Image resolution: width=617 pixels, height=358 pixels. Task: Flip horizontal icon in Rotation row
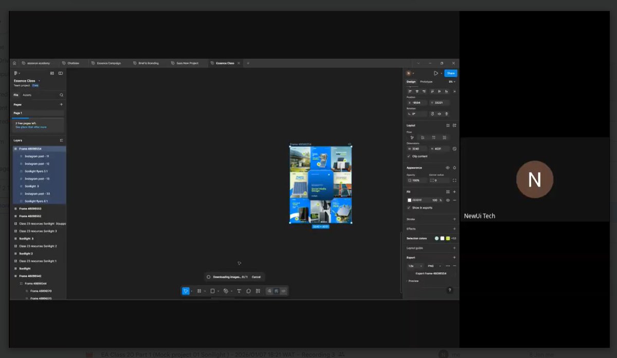click(439, 114)
